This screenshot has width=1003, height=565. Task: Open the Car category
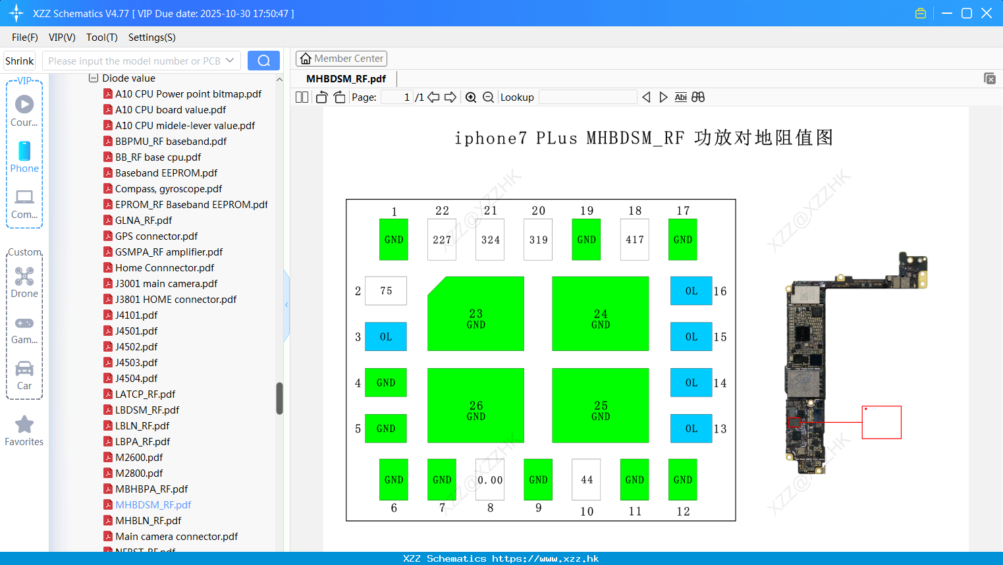[x=24, y=375]
